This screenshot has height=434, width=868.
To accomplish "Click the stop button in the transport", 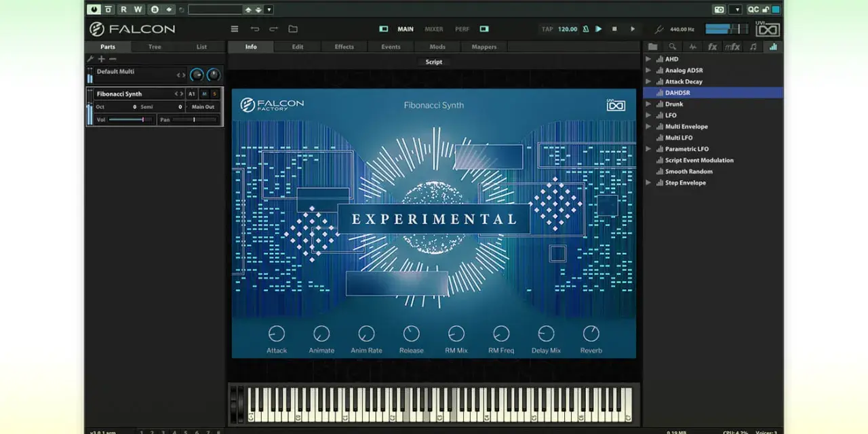I will (x=614, y=29).
